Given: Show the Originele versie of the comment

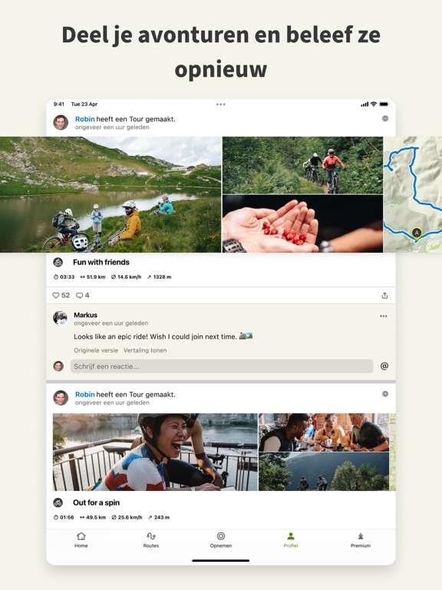Looking at the screenshot, I should point(96,350).
